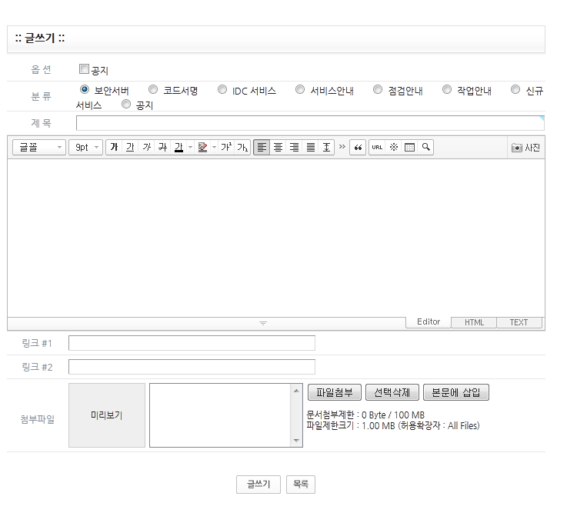Check the 공지 option checkbox

coord(84,69)
